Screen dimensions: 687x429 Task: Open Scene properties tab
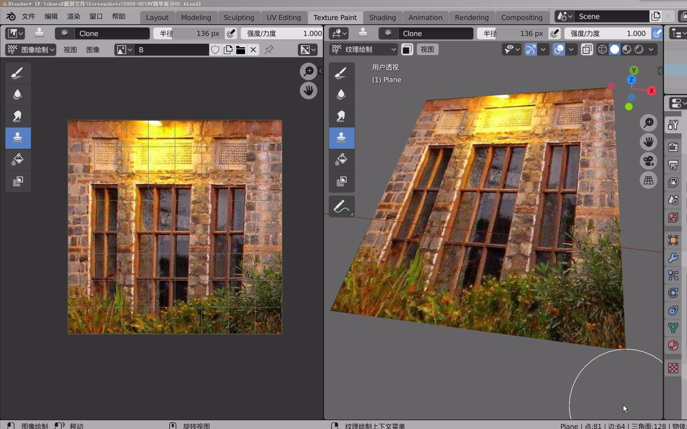click(x=673, y=200)
